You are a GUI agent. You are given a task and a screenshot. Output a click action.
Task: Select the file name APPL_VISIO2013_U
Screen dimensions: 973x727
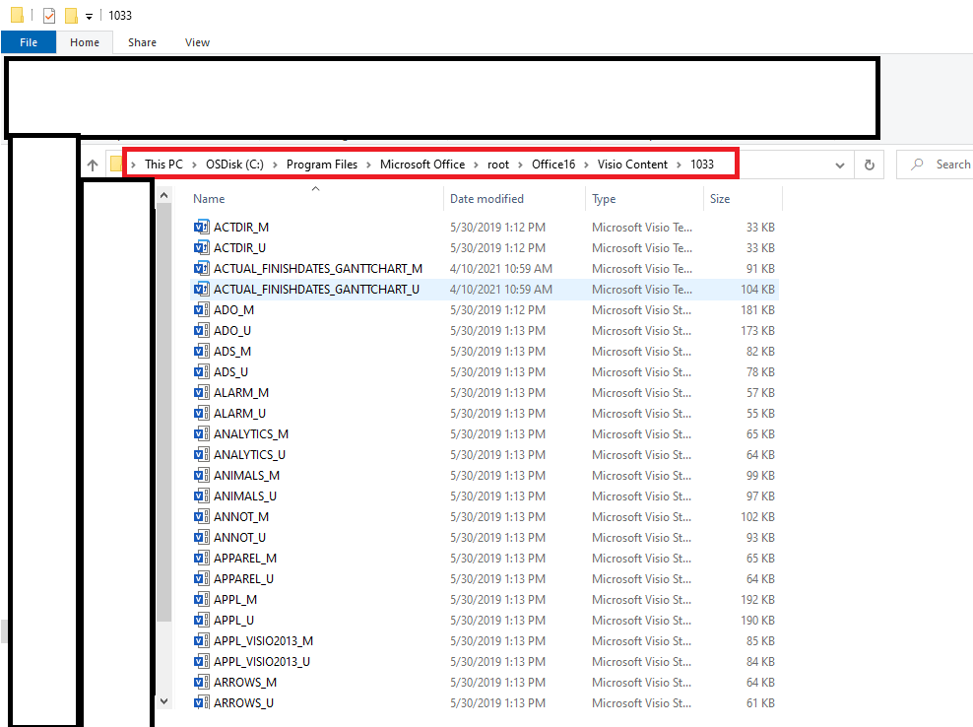tap(262, 662)
